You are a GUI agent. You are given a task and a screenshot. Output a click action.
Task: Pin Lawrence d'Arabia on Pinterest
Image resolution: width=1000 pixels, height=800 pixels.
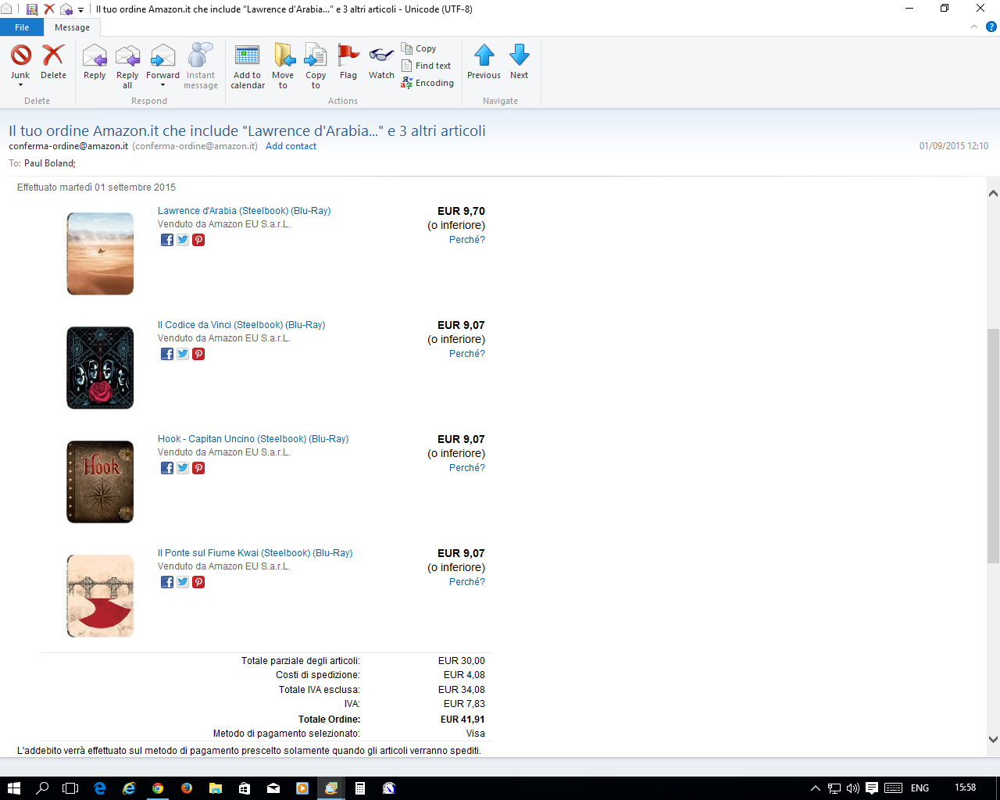198,240
